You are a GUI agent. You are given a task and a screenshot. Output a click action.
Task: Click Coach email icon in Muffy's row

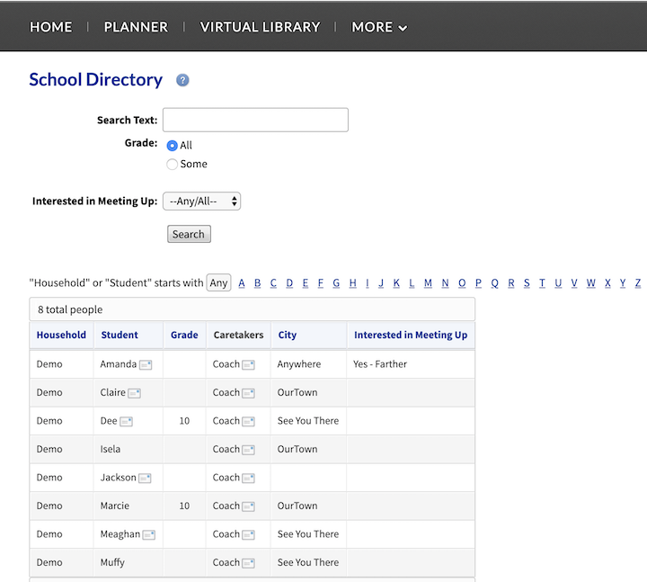249,563
